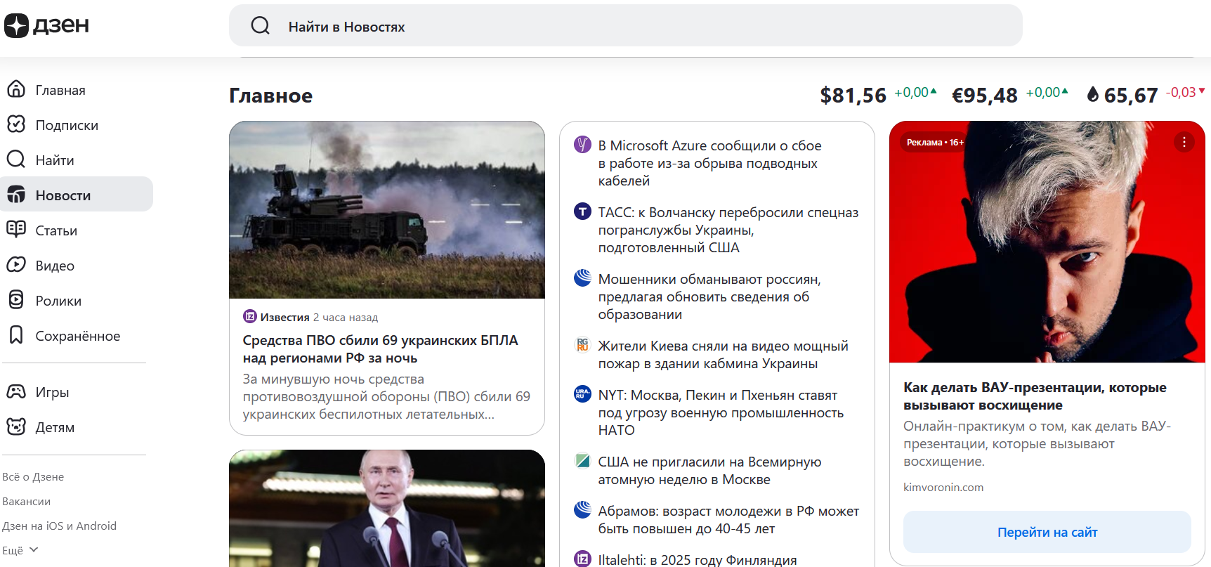Select Найти in the sidebar menu
The width and height of the screenshot is (1211, 567).
(x=55, y=160)
